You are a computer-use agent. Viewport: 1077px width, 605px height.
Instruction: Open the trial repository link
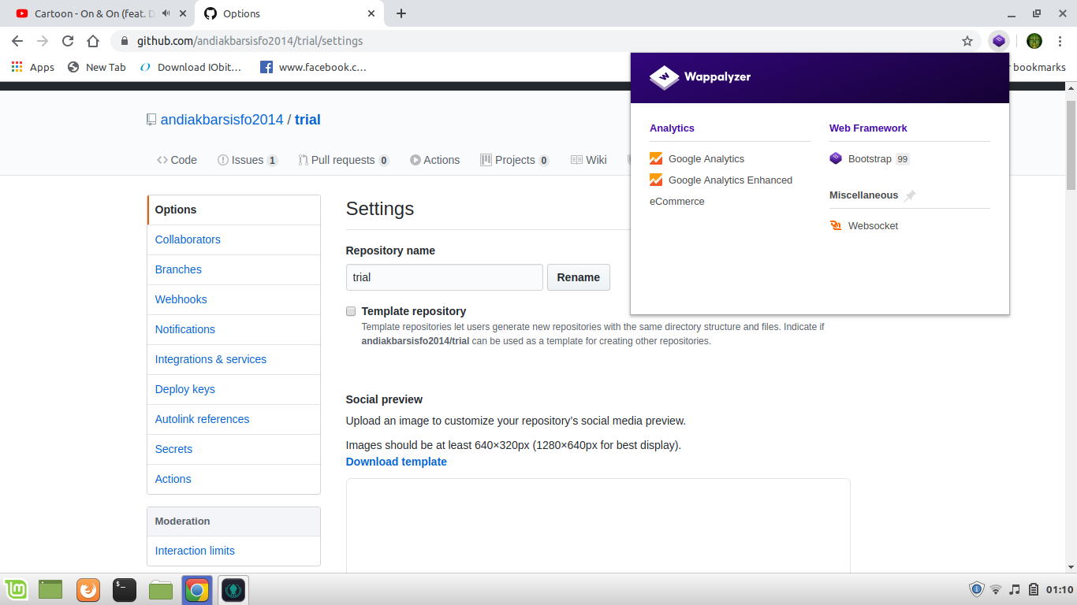point(307,120)
